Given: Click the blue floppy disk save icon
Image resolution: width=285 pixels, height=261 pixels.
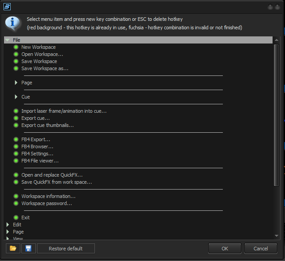Looking at the screenshot, I should click(28, 249).
